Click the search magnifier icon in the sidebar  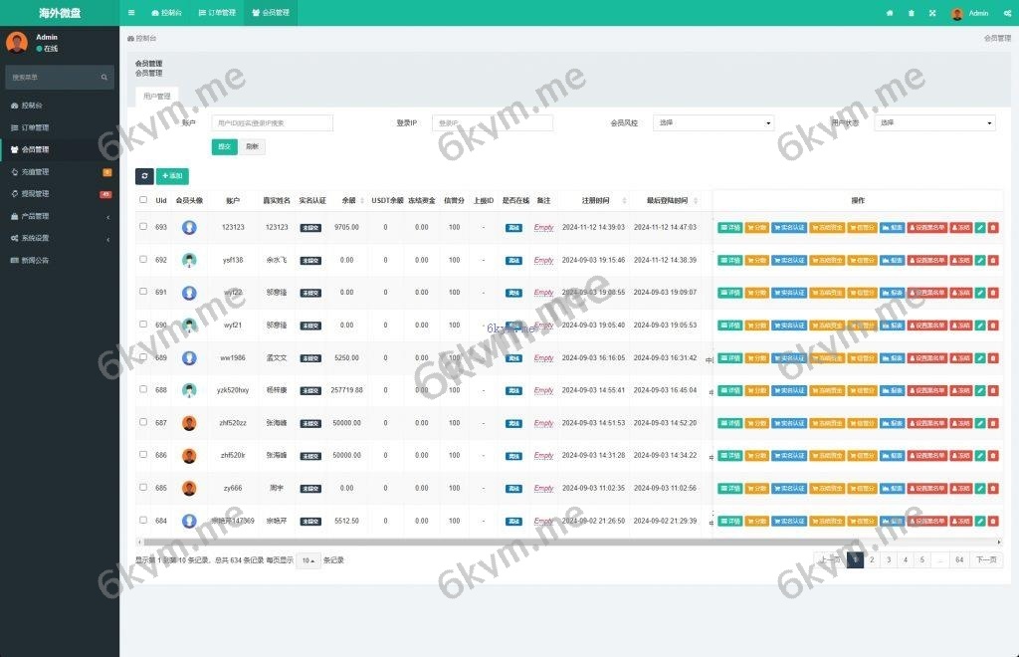[104, 77]
